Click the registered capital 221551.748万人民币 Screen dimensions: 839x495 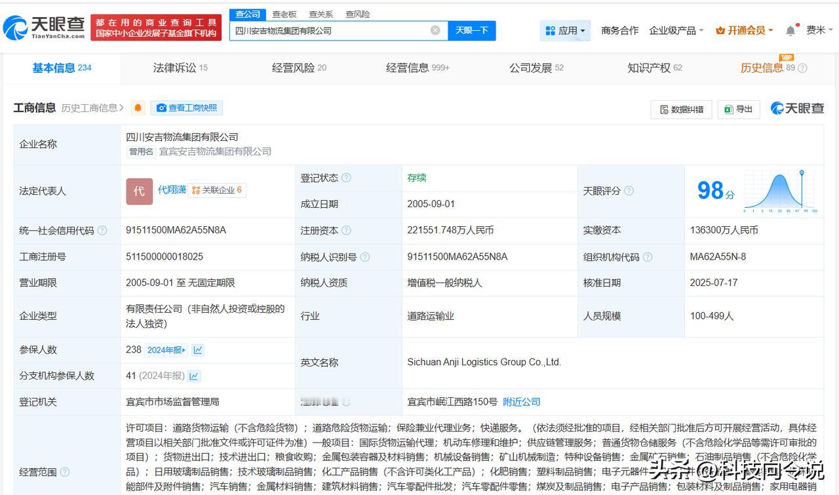coord(450,230)
